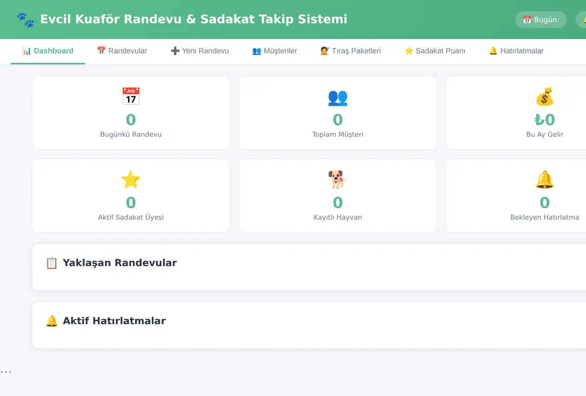Switch to the Randevular tab
This screenshot has width=586, height=396.
(122, 51)
